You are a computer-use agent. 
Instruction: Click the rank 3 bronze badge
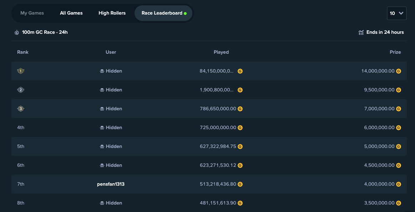[x=21, y=108]
